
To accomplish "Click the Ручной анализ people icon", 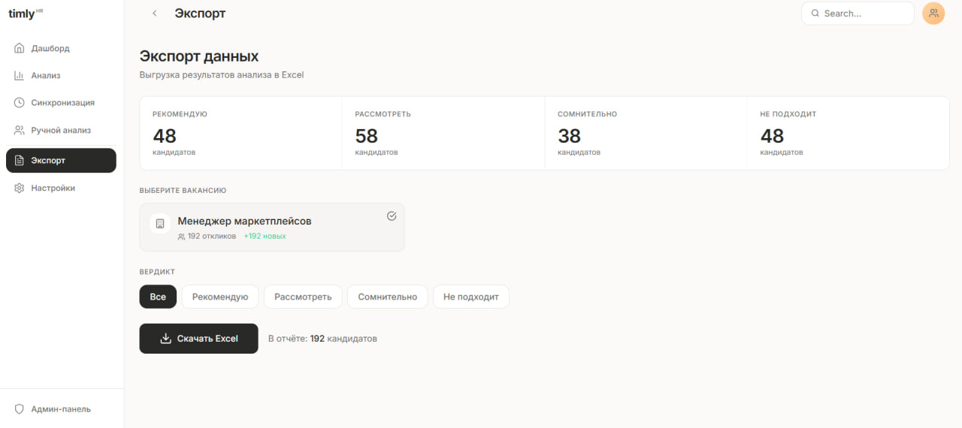I will click(x=20, y=130).
